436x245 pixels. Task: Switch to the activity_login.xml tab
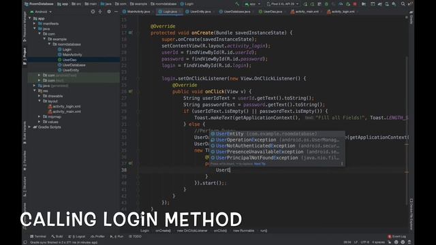pyautogui.click(x=341, y=12)
